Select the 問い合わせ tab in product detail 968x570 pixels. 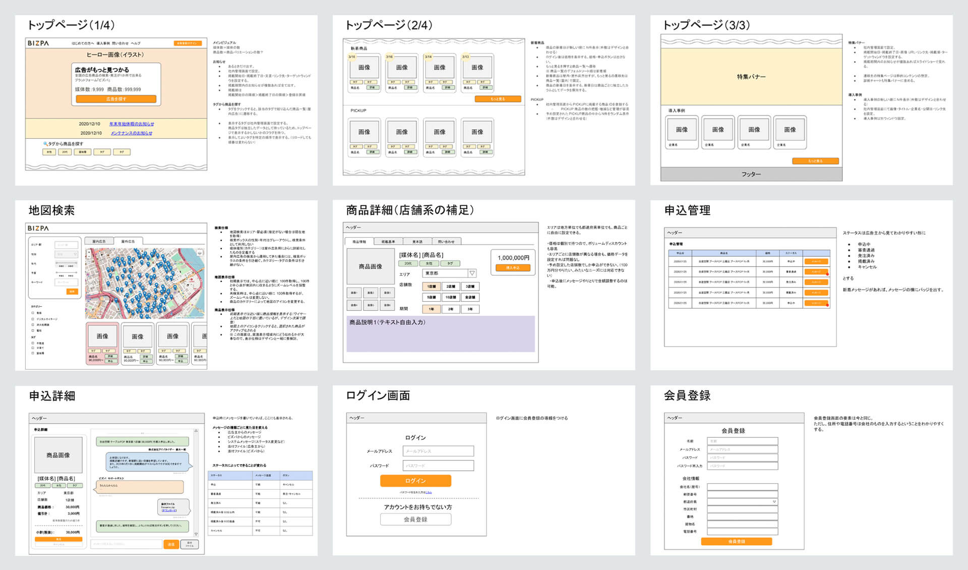(446, 241)
